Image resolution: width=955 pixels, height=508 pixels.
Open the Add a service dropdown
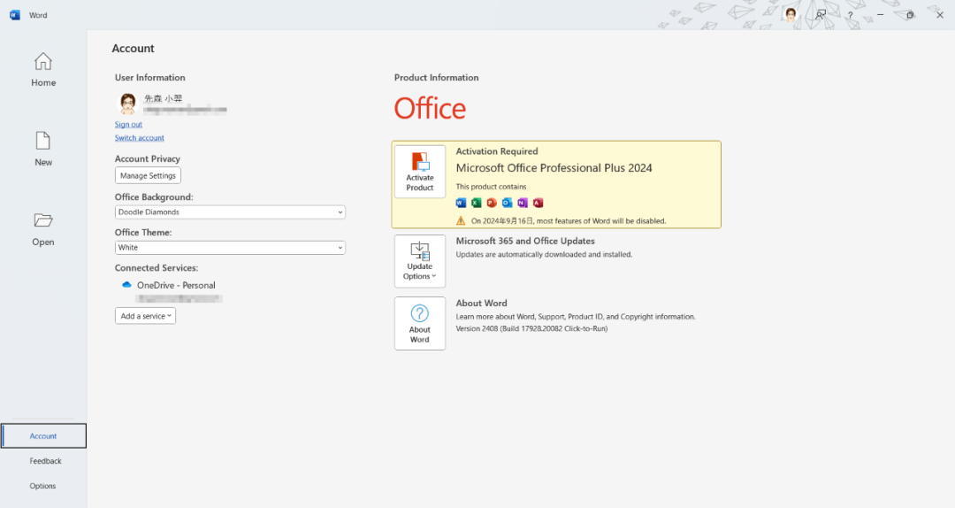[145, 316]
